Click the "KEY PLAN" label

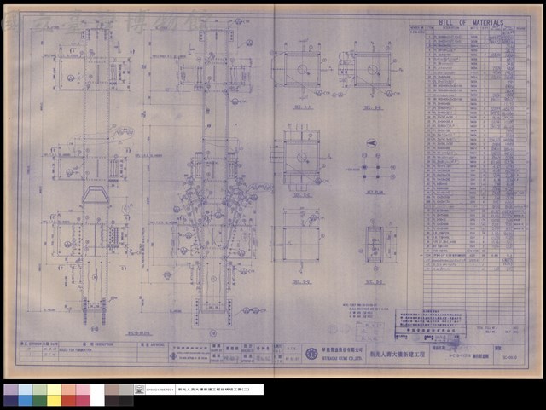[x=375, y=192]
